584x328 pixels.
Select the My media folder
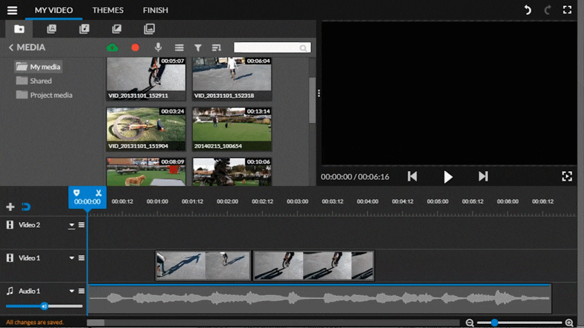click(x=39, y=67)
